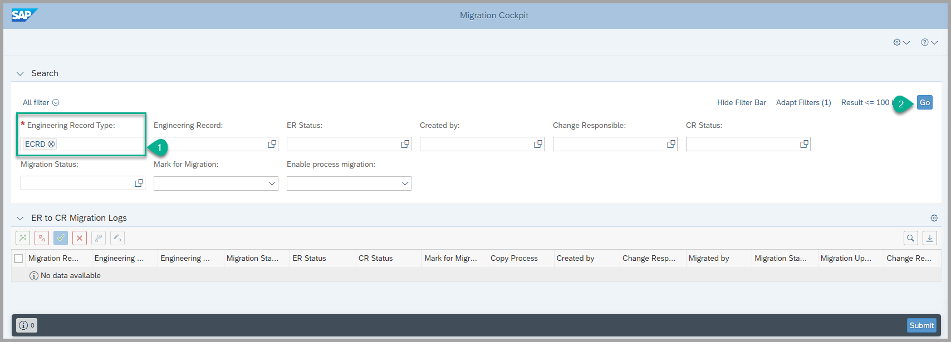Expand the Enable process migration dropdown
Image resolution: width=951 pixels, height=342 pixels.
pyautogui.click(x=405, y=184)
